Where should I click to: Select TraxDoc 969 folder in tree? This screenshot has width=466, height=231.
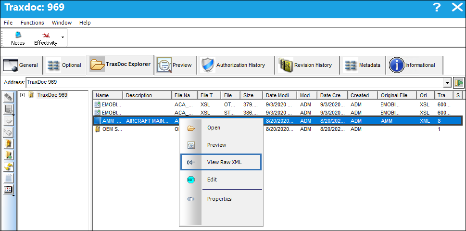click(52, 95)
